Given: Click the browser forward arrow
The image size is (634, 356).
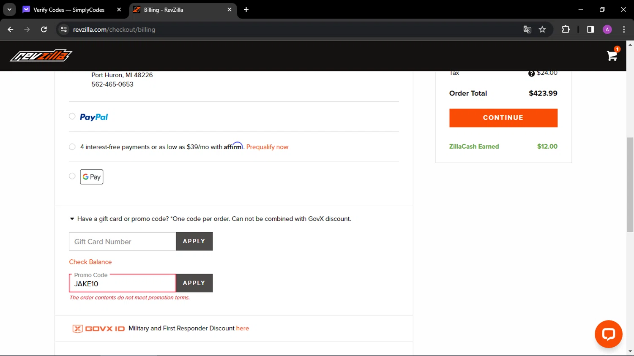Looking at the screenshot, I should [27, 30].
